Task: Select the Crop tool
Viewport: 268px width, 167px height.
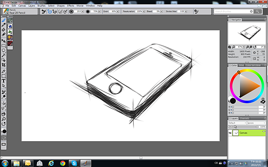Action: (x=4, y=65)
